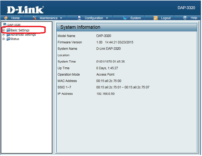Click the DAP-3320 device icon in tree
202x156 pixels.
5,24
